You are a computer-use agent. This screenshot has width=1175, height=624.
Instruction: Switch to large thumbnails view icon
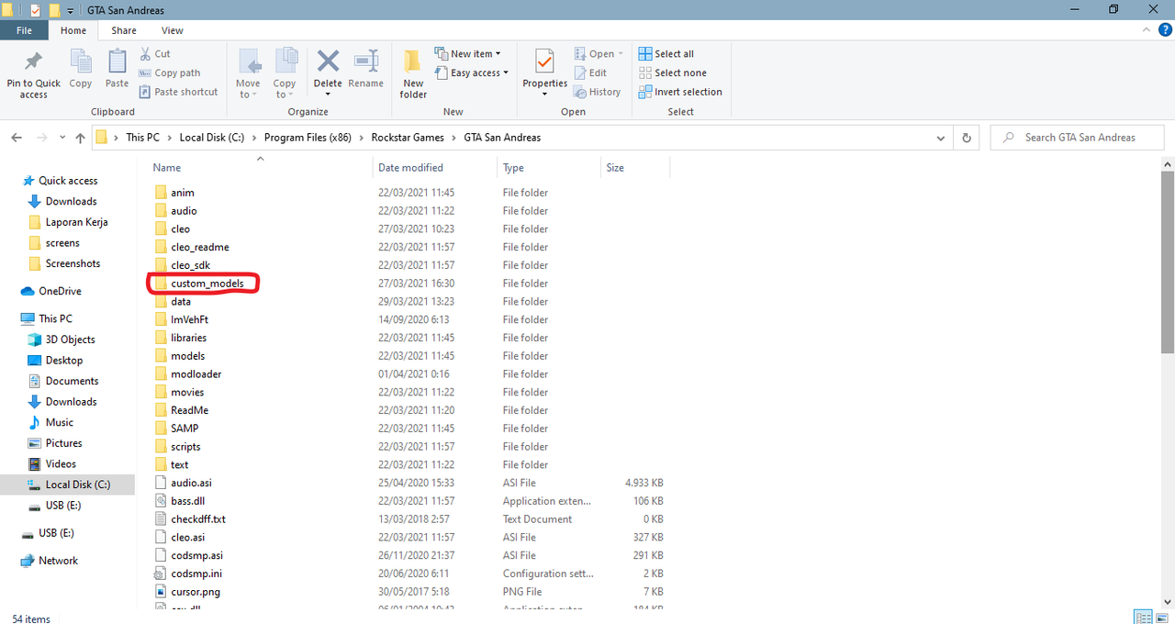(x=1162, y=617)
